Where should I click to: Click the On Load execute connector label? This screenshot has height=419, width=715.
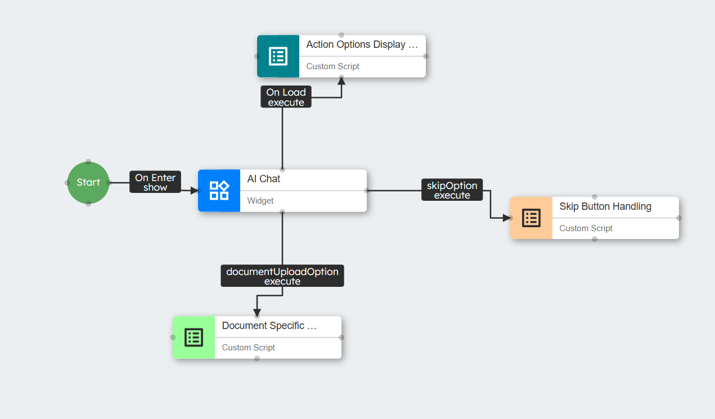[286, 97]
